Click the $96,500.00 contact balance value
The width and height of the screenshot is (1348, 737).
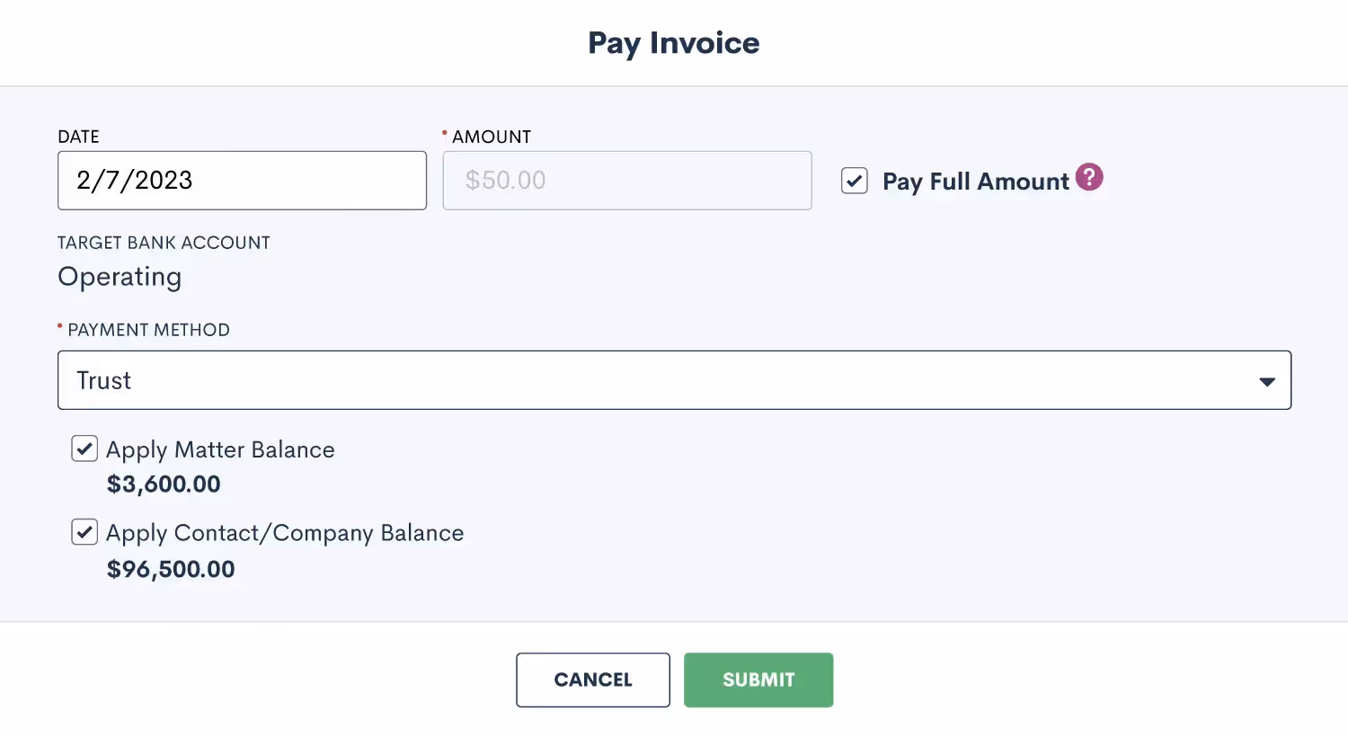point(171,569)
